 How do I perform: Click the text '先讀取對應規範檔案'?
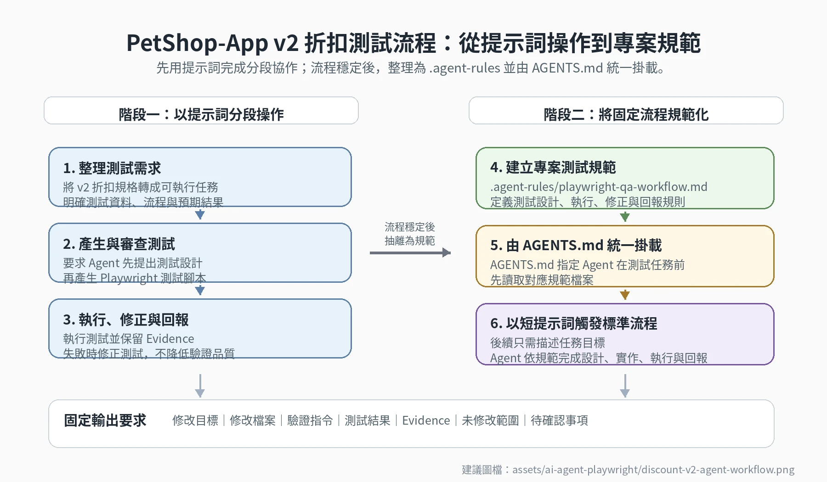tap(542, 280)
